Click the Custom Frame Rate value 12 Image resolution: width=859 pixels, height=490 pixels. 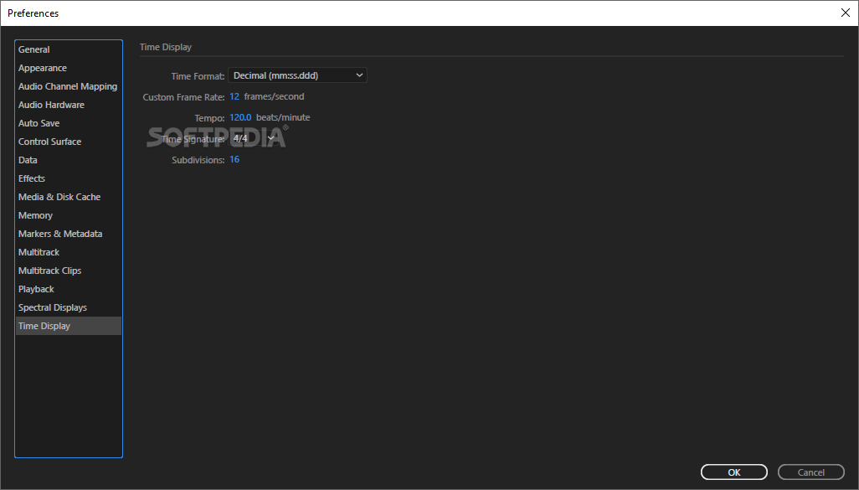(x=234, y=96)
